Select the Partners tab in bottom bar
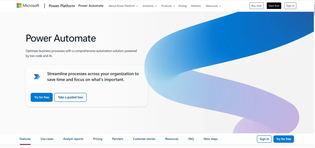This screenshot has height=148, width=315. (x=118, y=139)
